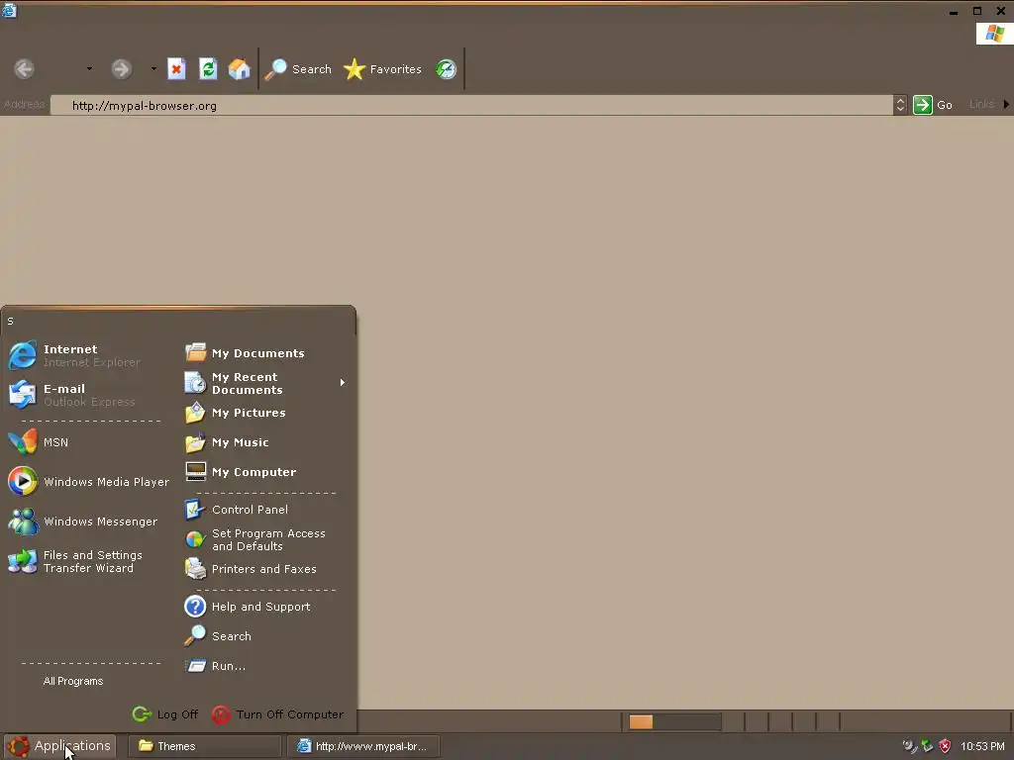The width and height of the screenshot is (1014, 760).
Task: Click the Forward arrow in browser toolbar
Action: [122, 68]
